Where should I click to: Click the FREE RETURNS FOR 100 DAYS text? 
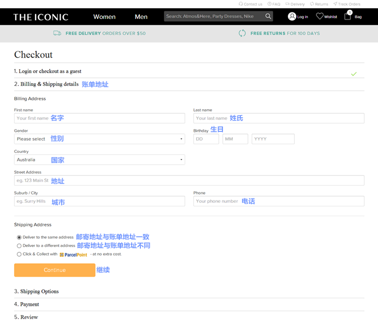285,34
